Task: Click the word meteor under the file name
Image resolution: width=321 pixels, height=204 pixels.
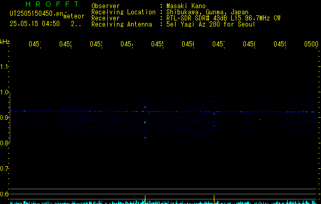Action: [74, 16]
